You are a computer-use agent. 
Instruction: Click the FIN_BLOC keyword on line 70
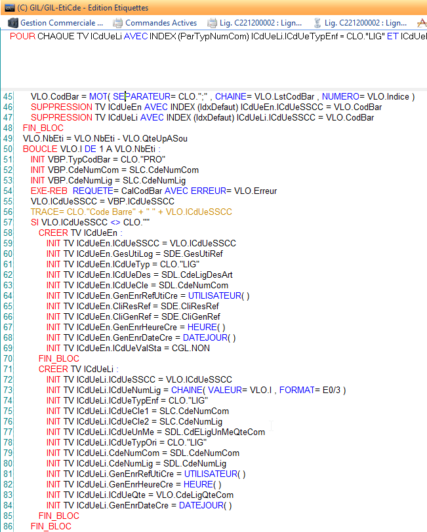click(58, 358)
